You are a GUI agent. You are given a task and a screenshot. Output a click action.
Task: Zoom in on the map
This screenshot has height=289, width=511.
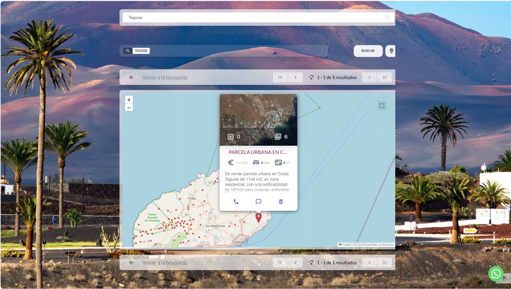coord(129,100)
